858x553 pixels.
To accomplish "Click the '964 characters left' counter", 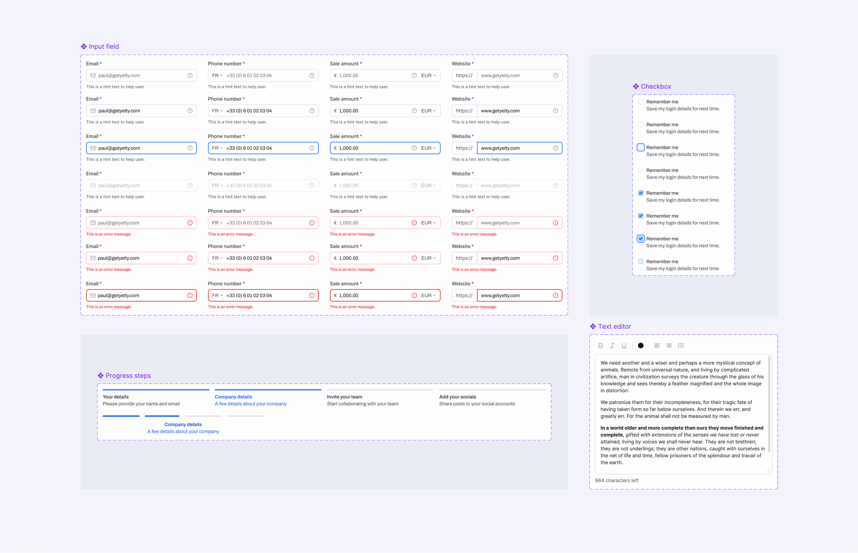I will coord(617,480).
